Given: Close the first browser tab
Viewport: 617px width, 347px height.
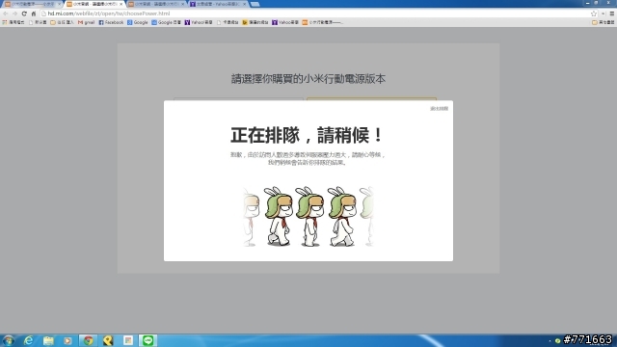Looking at the screenshot, I should coord(60,4).
